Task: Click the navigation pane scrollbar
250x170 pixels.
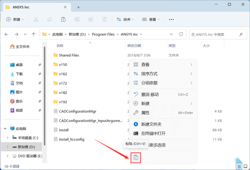Action: point(45,96)
